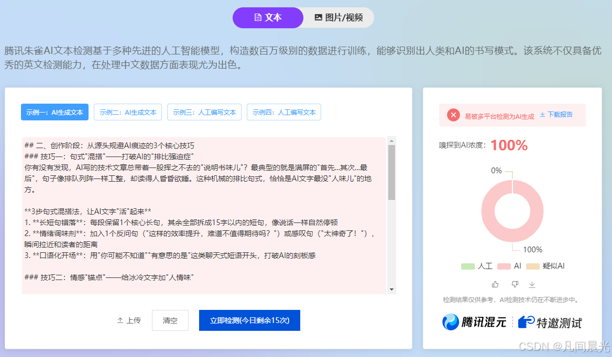Click the 腾讯混元 logo
This screenshot has height=357, width=612.
pos(474,322)
